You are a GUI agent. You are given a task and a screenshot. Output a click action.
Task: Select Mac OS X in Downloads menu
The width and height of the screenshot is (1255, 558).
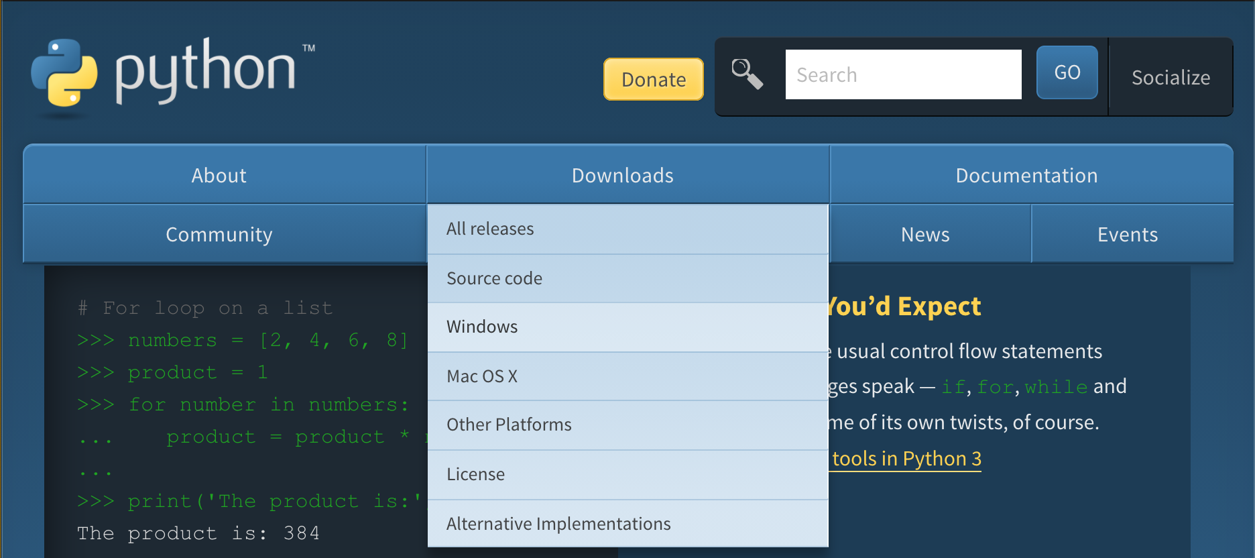pyautogui.click(x=628, y=376)
